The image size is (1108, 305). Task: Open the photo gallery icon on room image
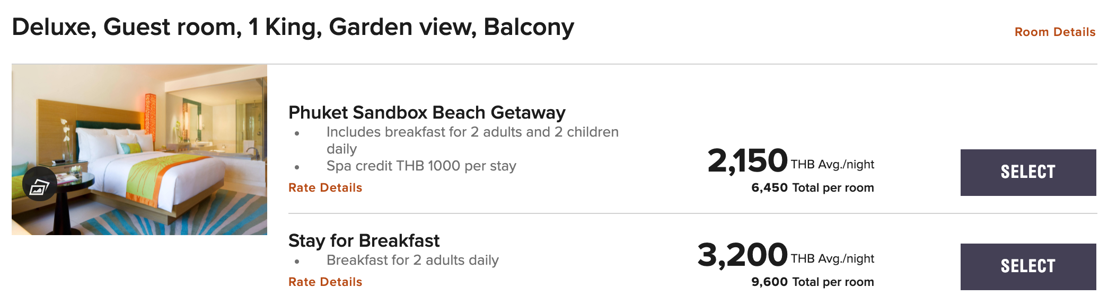tap(39, 184)
